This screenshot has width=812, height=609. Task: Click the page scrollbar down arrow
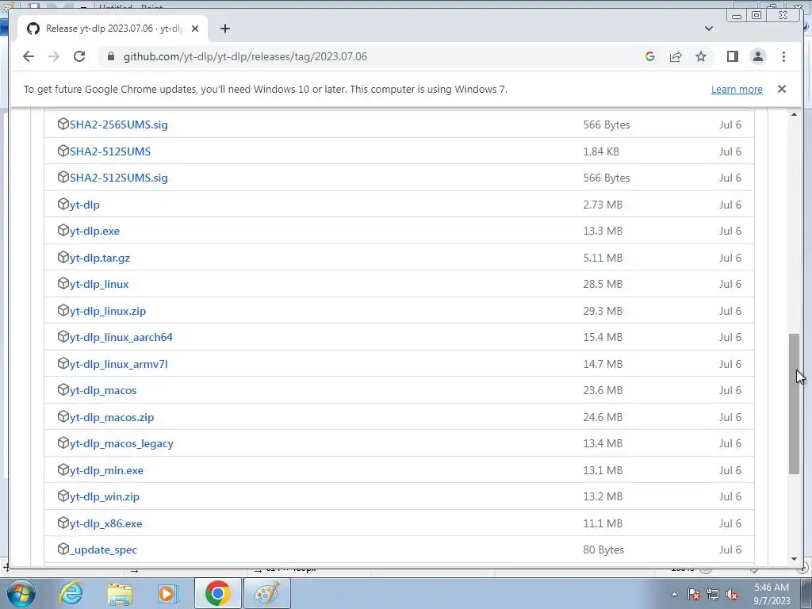(794, 559)
